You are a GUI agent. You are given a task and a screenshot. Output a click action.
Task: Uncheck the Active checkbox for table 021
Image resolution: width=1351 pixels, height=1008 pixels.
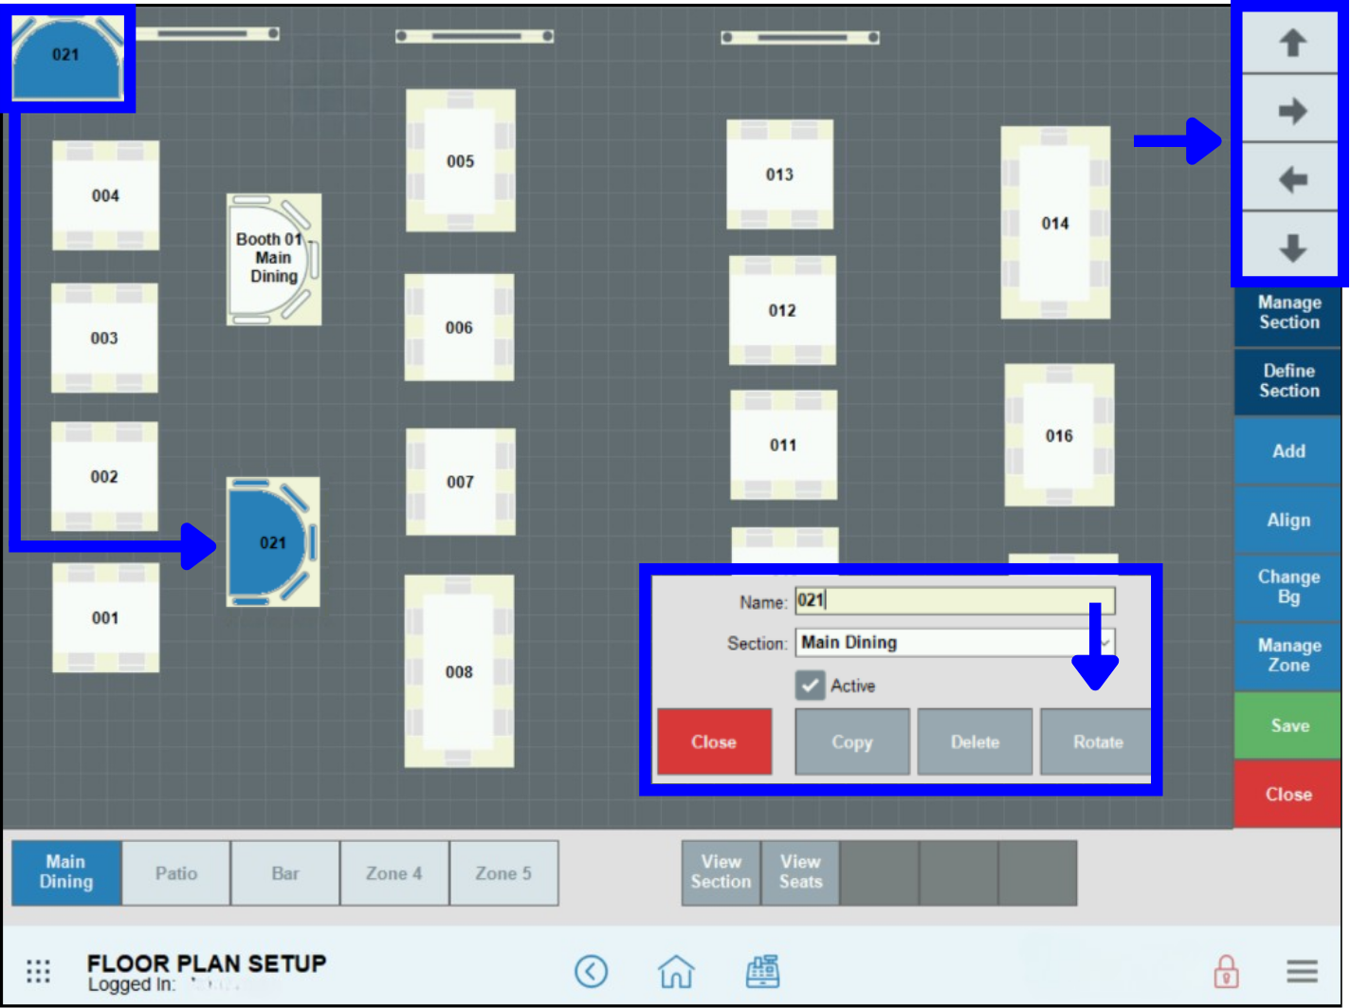click(810, 686)
